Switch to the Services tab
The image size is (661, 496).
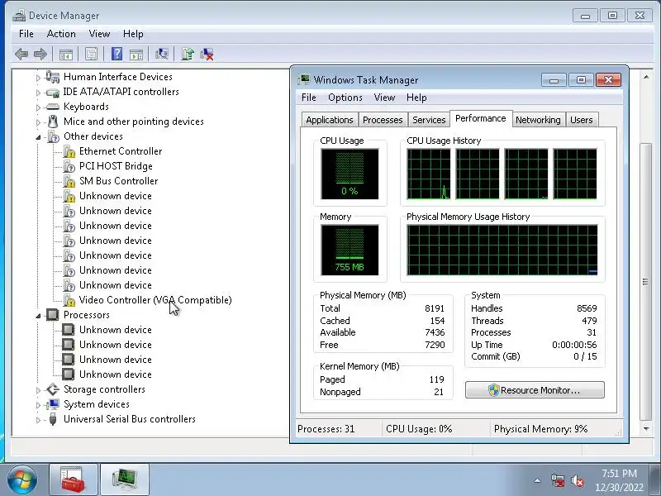pyautogui.click(x=429, y=120)
